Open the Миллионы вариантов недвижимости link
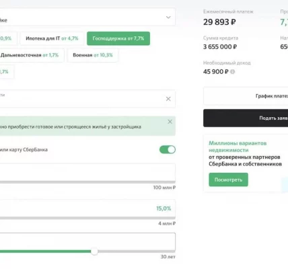The width and height of the screenshot is (288, 269). click(238, 147)
